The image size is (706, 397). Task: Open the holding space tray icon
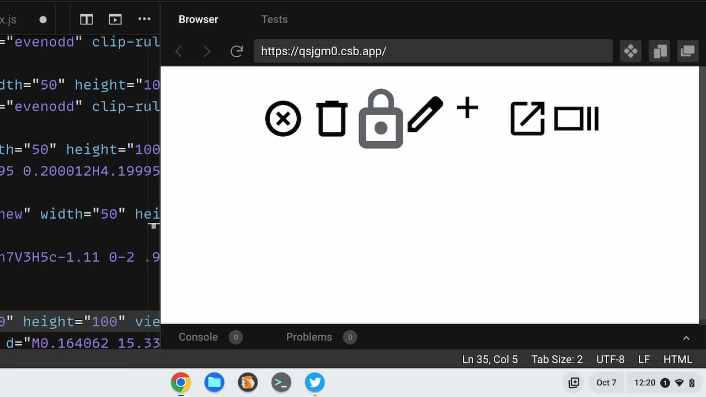tap(574, 383)
